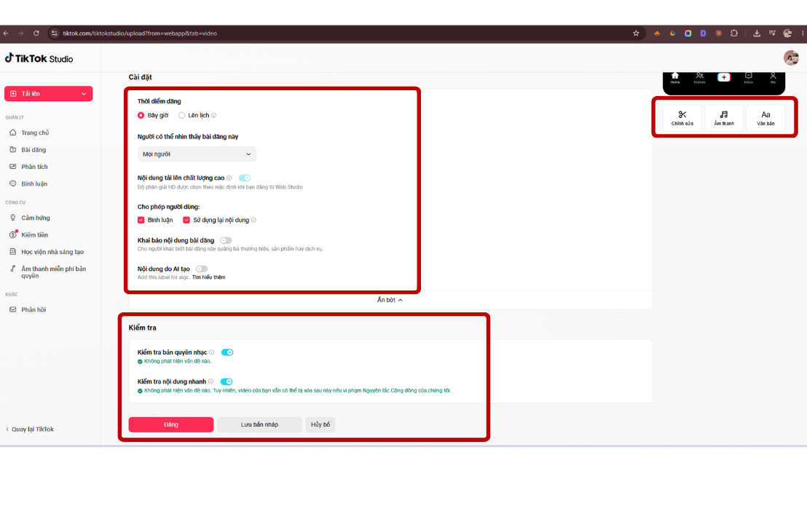Open the Cảm hứng tool
The width and height of the screenshot is (807, 506).
[x=30, y=218]
